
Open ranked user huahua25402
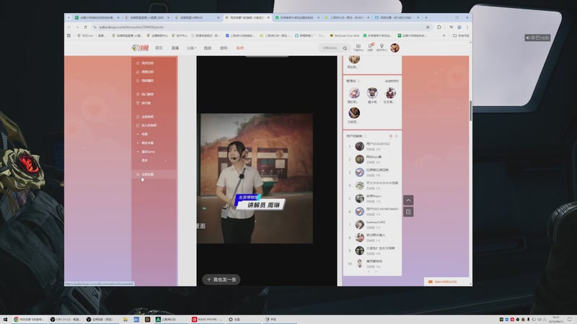(376, 222)
